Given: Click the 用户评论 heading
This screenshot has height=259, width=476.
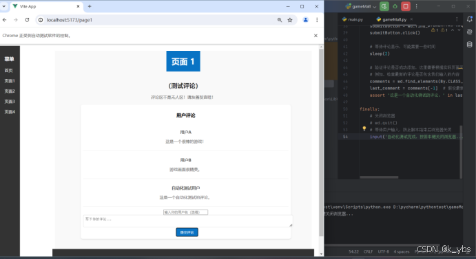Looking at the screenshot, I should [x=185, y=115].
